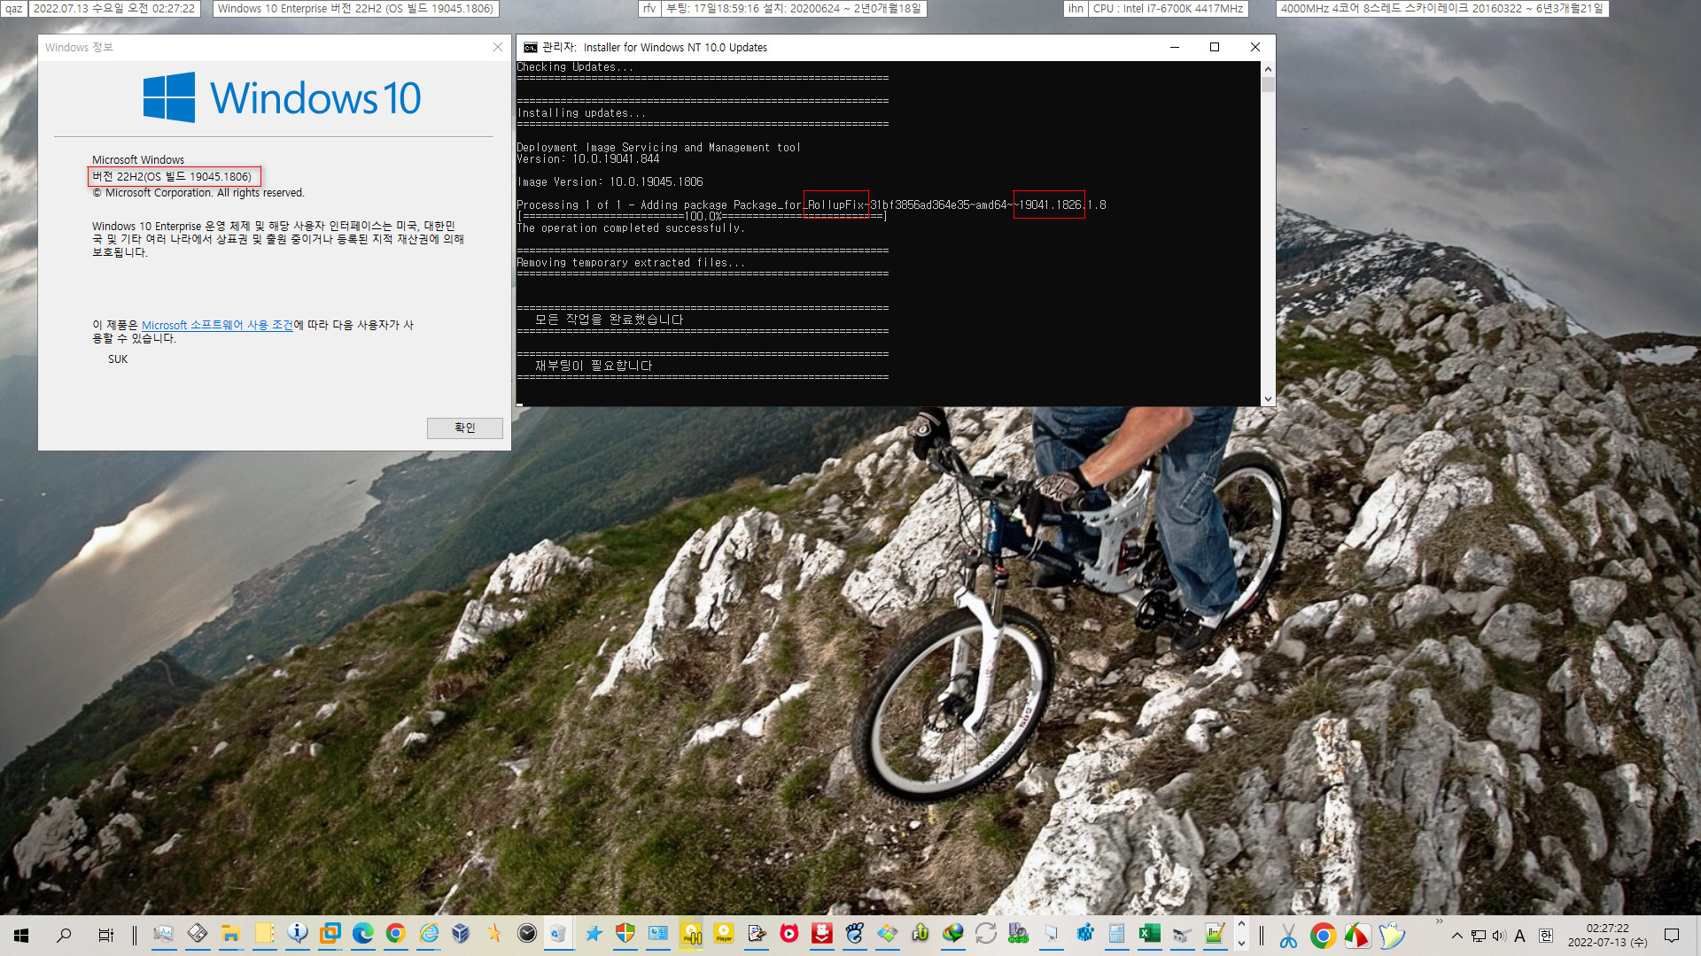Click 'Image Version: 10.0.19045.1806' console line
The width and height of the screenshot is (1701, 956).
610,182
